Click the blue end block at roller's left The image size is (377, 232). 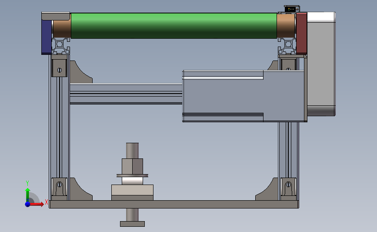tap(47, 37)
